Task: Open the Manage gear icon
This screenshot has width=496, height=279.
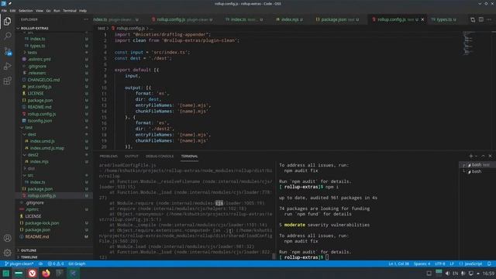Action: coord(7,253)
